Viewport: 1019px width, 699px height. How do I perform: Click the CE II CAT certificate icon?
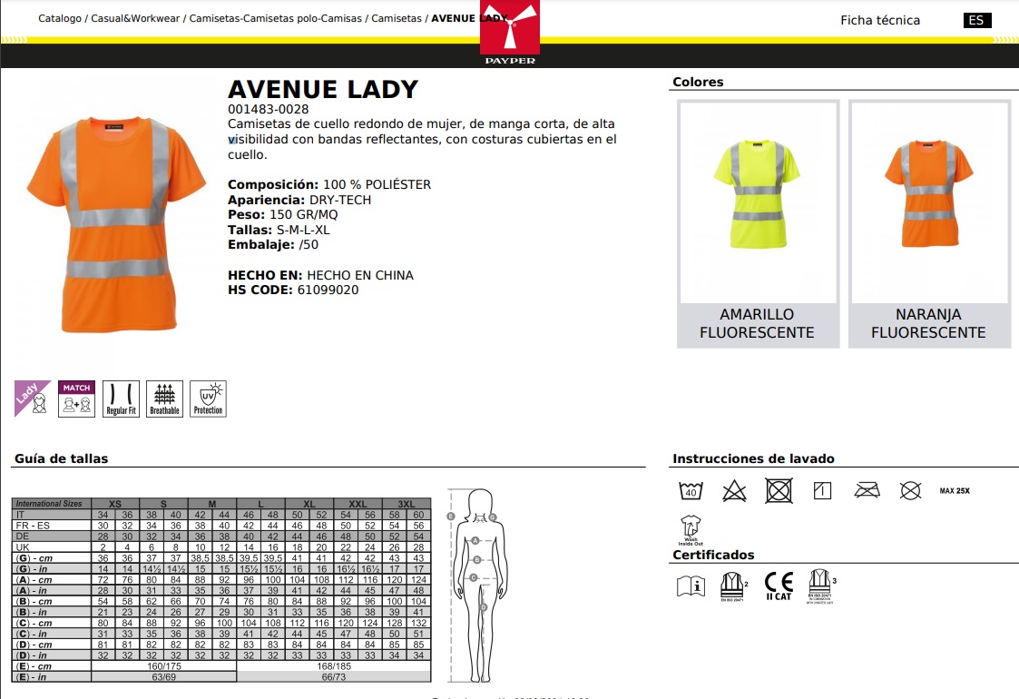click(779, 586)
